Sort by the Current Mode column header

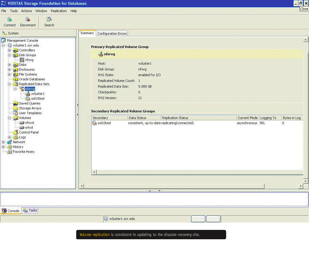point(248,118)
